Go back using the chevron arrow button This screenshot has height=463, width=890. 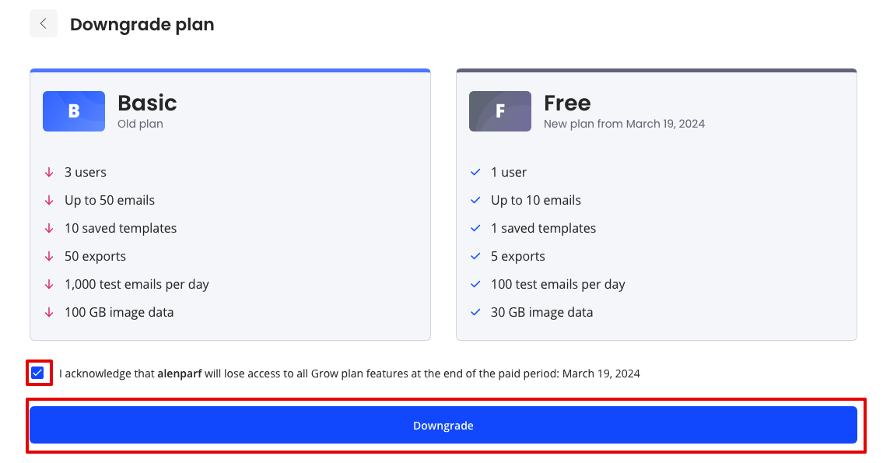(x=43, y=24)
